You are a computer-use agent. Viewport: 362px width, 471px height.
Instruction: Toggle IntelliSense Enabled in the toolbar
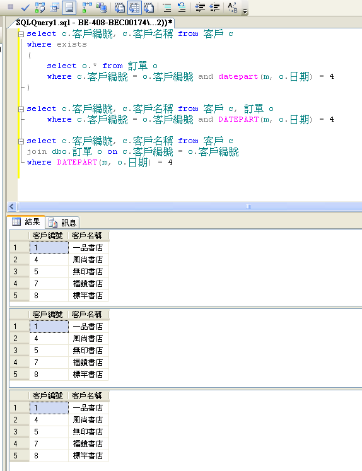(x=69, y=7)
